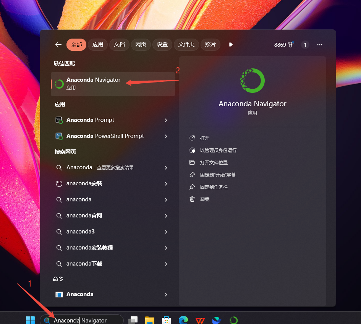Expand the Anaconda Prompt search result
The image size is (361, 324).
click(166, 120)
